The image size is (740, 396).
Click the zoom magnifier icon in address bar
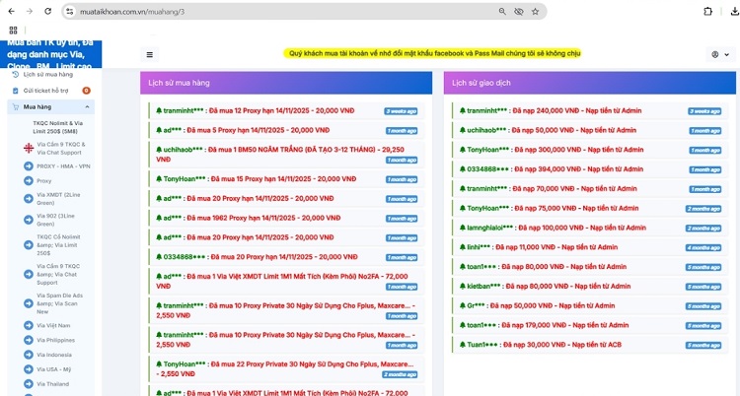tap(502, 11)
